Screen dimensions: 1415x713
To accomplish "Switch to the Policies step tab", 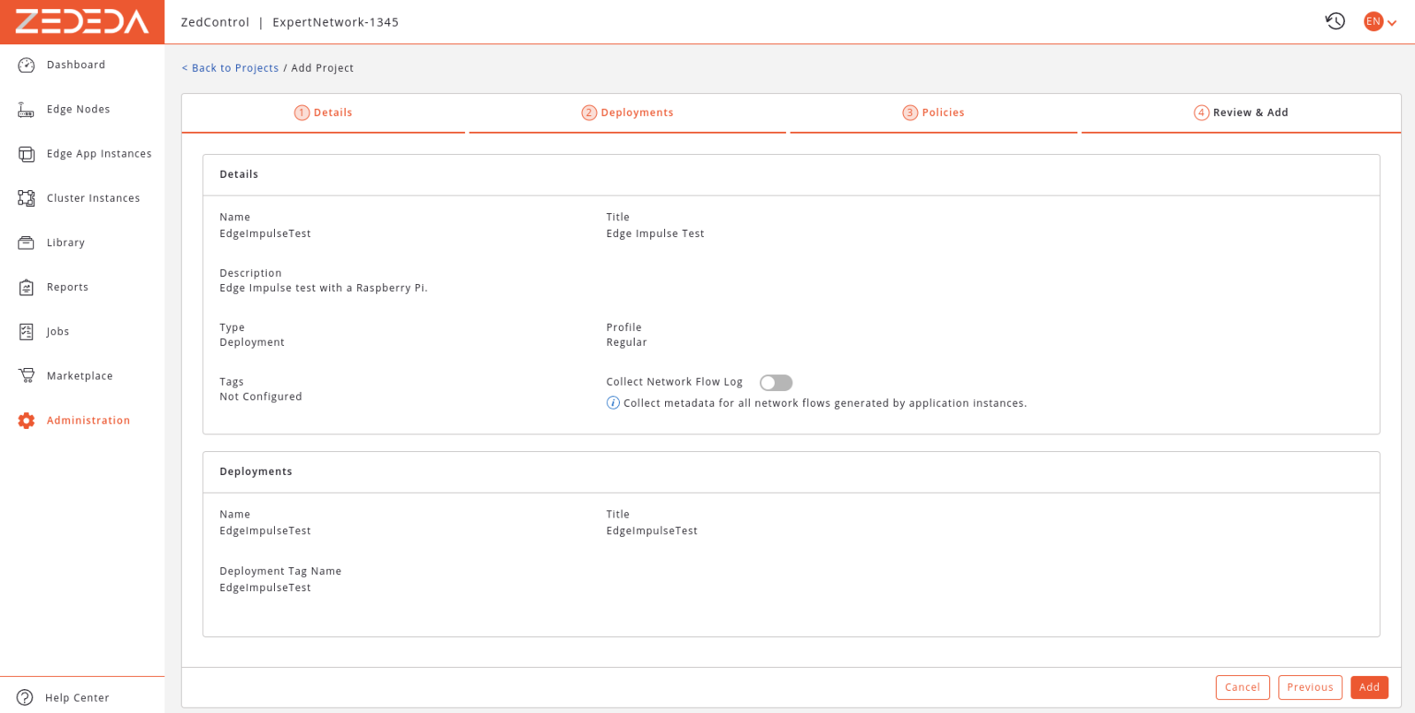I will (x=934, y=113).
